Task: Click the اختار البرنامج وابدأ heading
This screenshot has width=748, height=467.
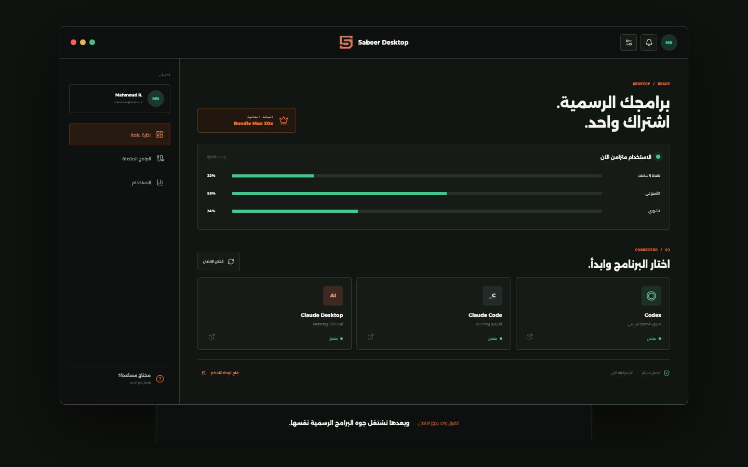Action: pyautogui.click(x=629, y=264)
